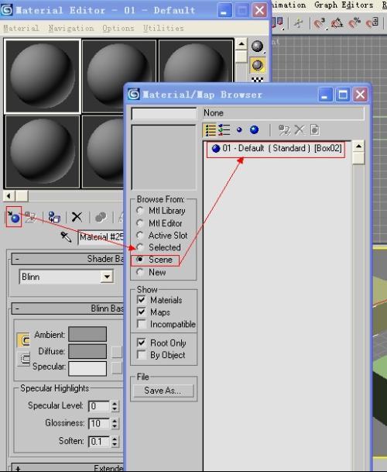
Task: Toggle checkered Background icon in Material Editor
Action: click(x=258, y=80)
